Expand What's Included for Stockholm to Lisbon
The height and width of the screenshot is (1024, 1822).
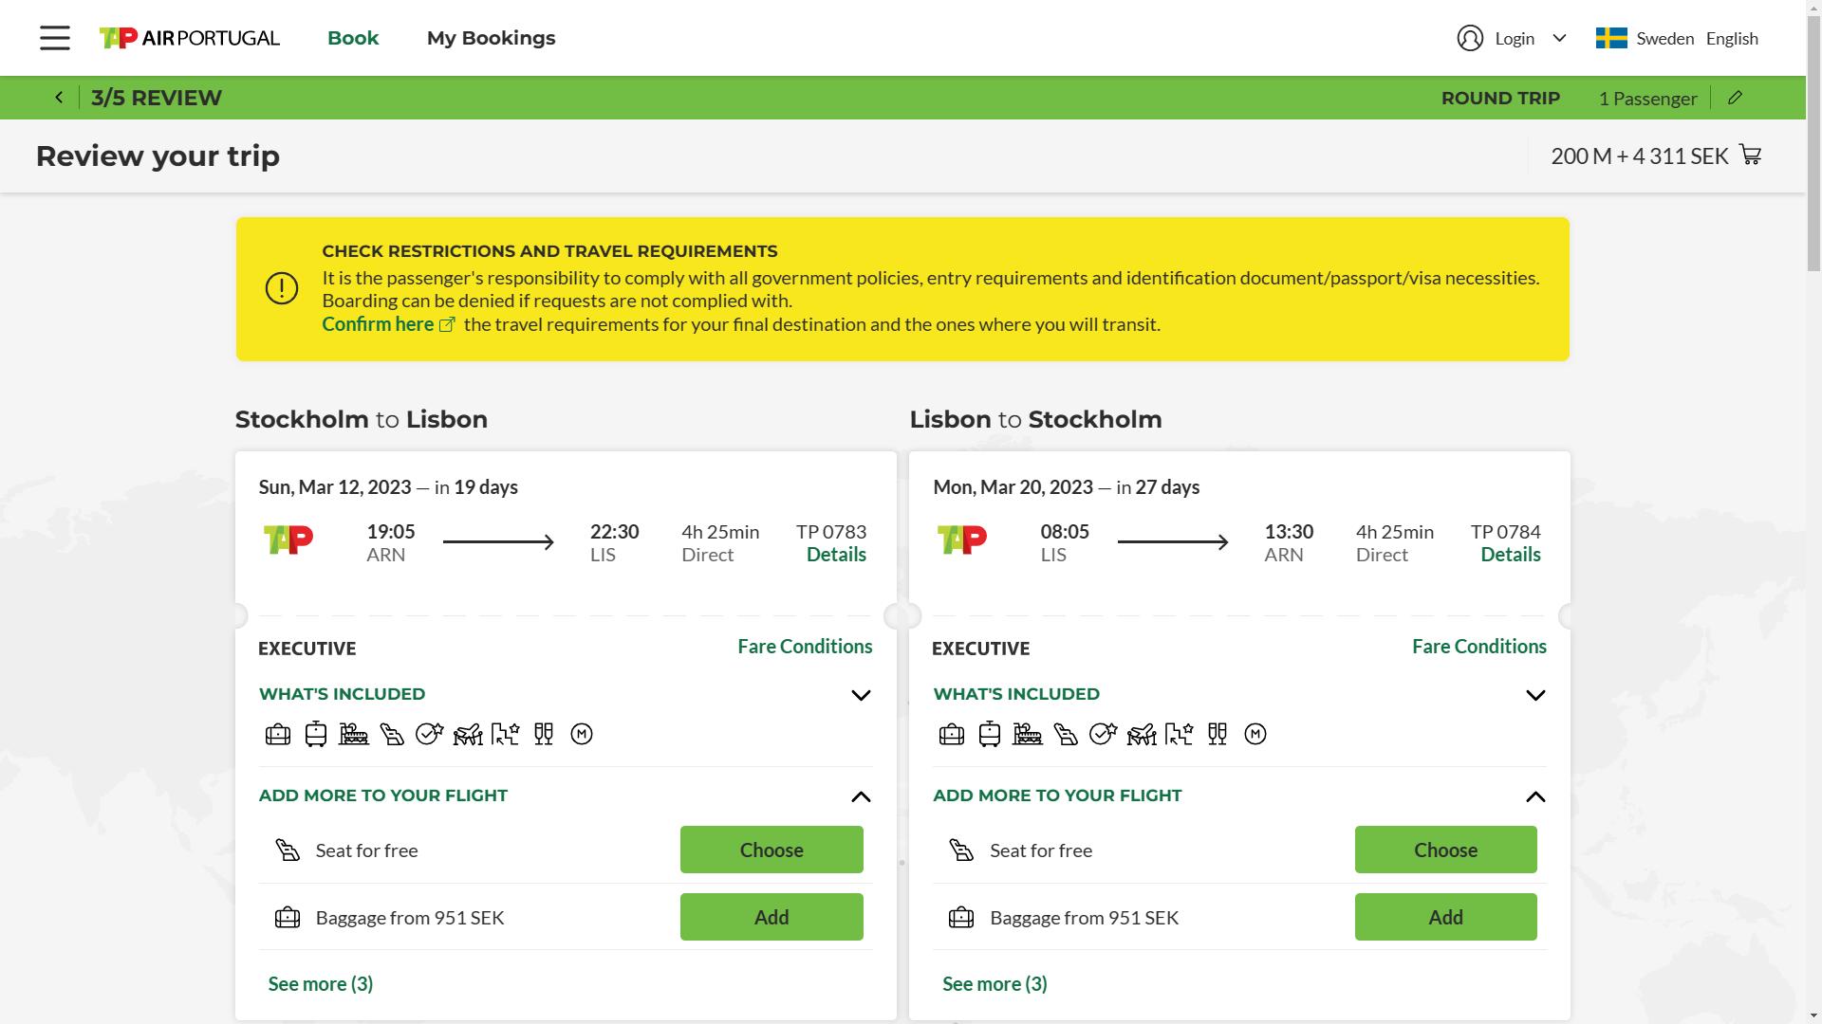(861, 695)
